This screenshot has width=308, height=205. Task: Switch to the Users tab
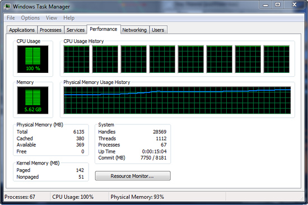(158, 30)
